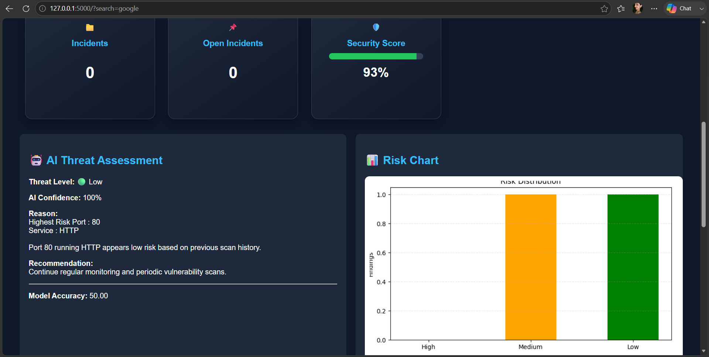The image size is (709, 357).
Task: Click the Security Score shield icon
Action: point(376,27)
